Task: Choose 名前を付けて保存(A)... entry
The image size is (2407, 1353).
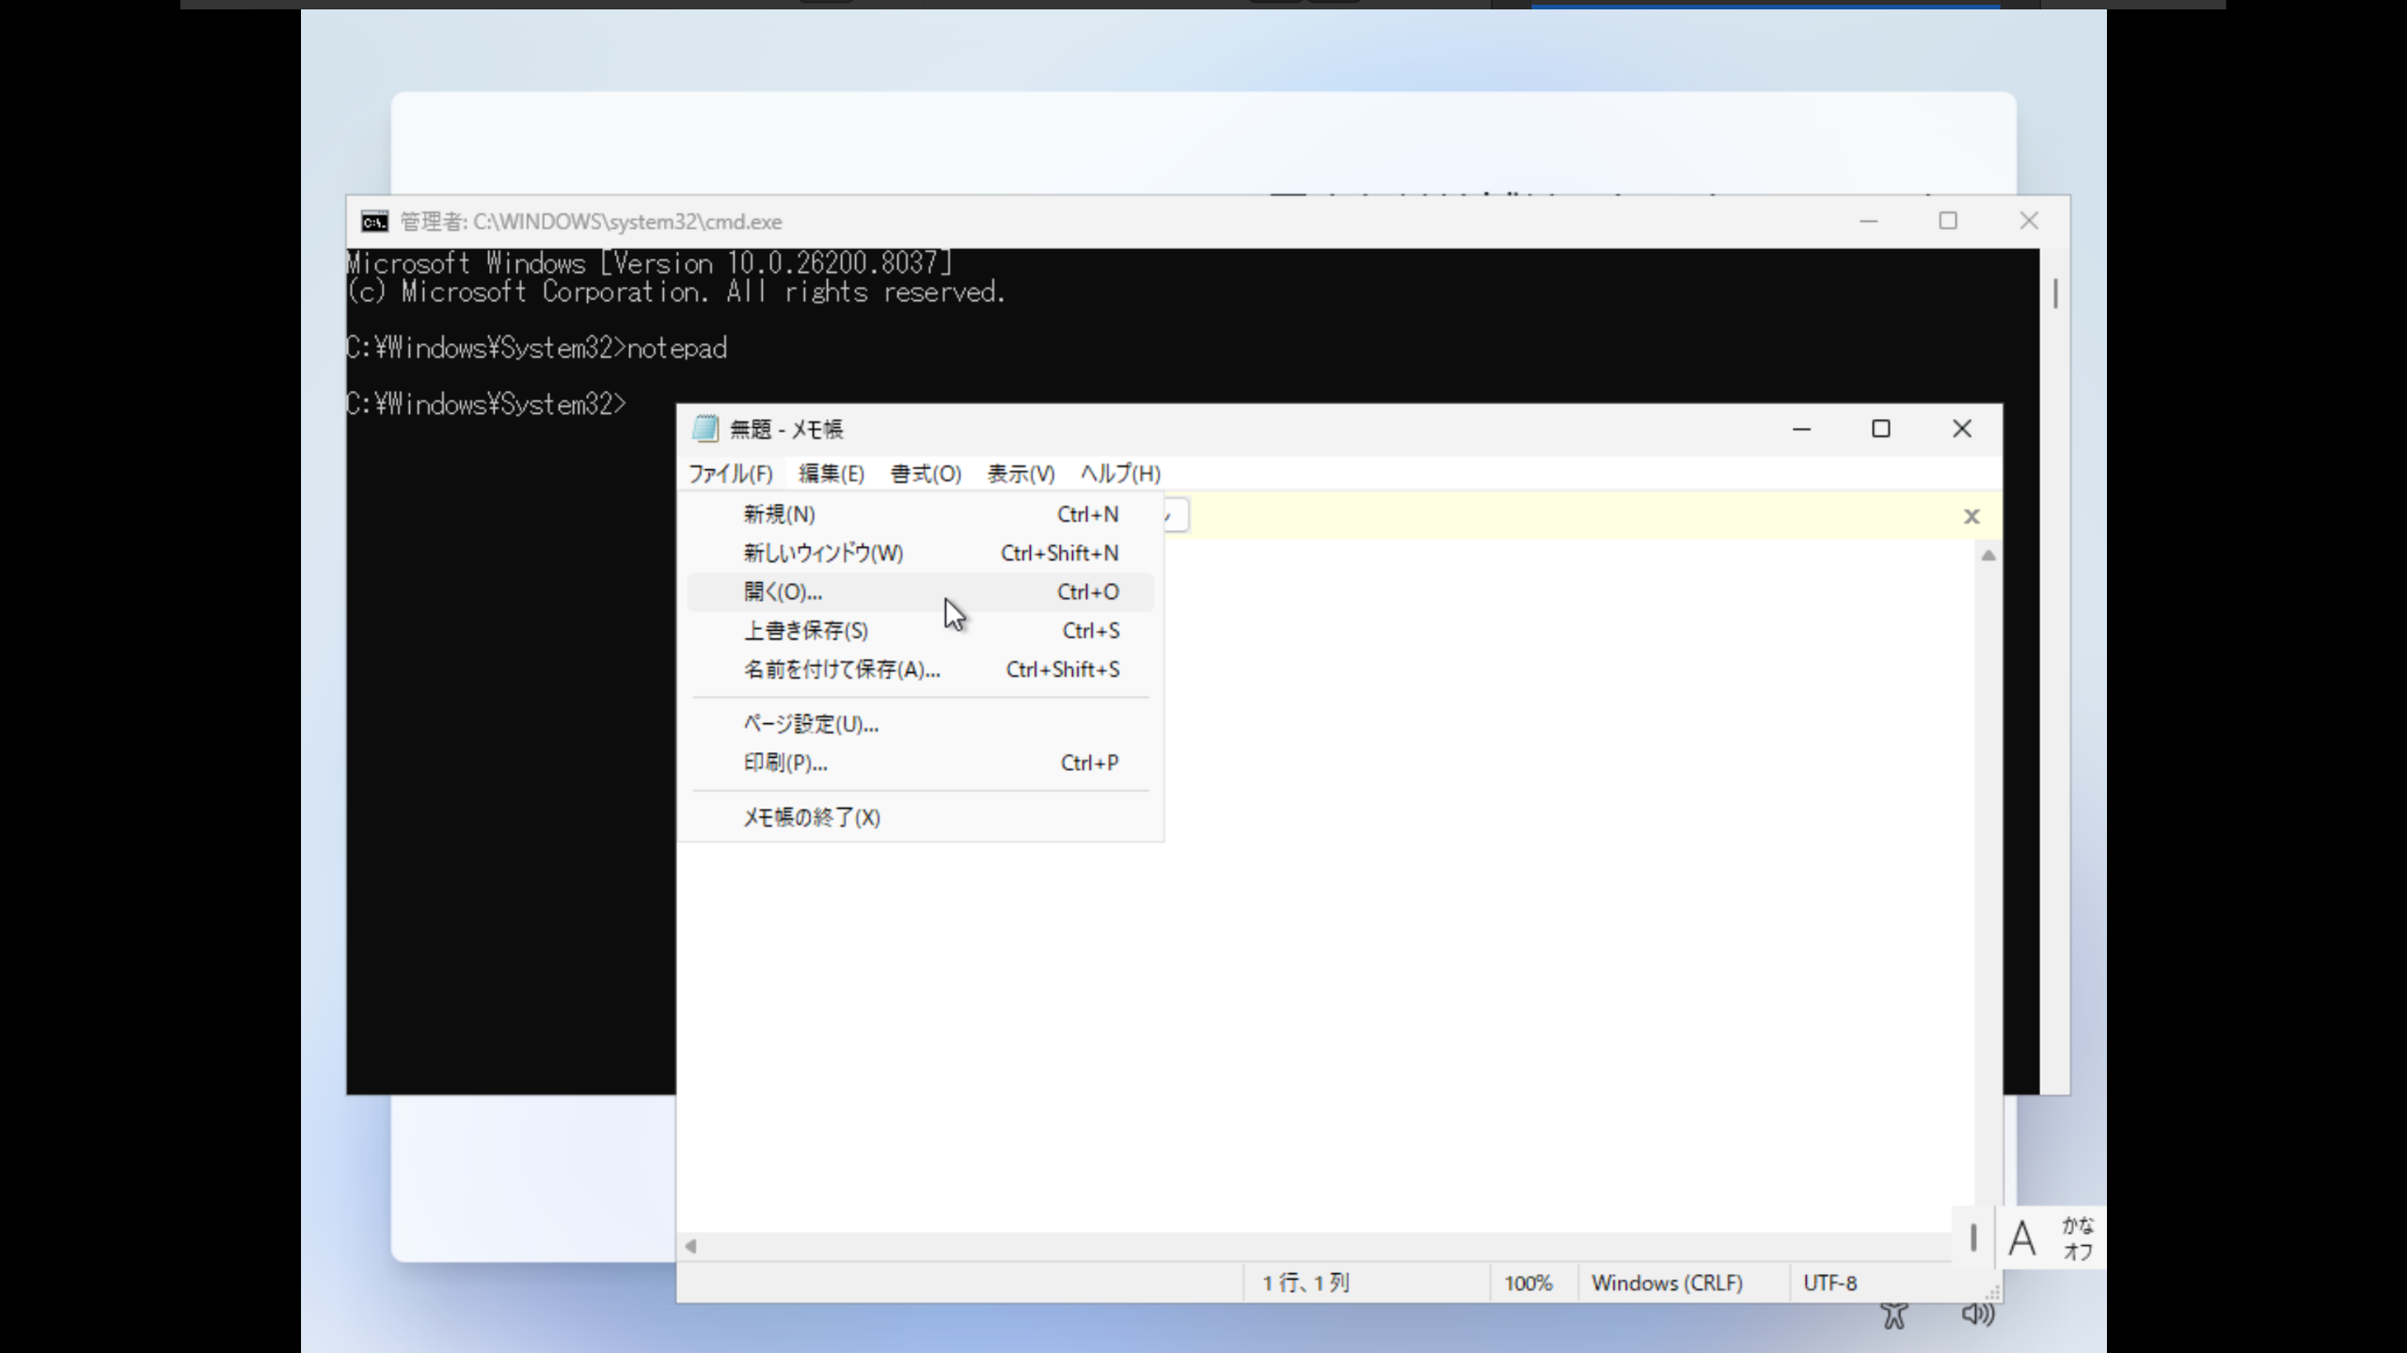Action: 920,669
